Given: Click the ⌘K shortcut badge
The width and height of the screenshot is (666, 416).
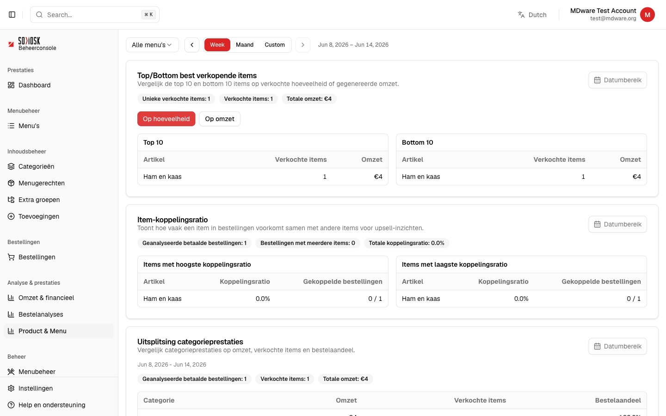Looking at the screenshot, I should 148,15.
